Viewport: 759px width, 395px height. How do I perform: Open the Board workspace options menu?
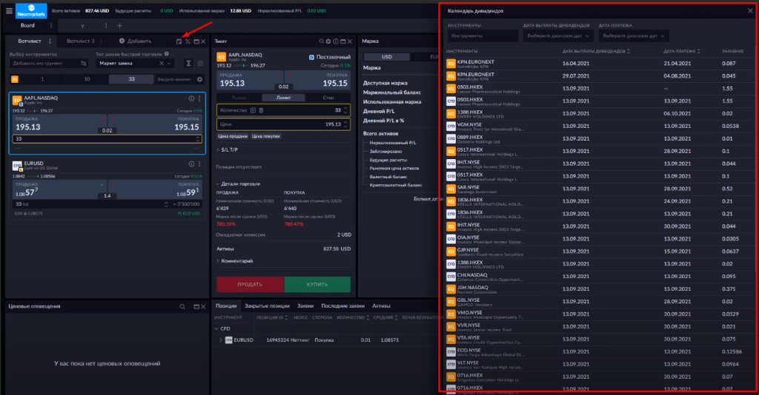[51, 26]
